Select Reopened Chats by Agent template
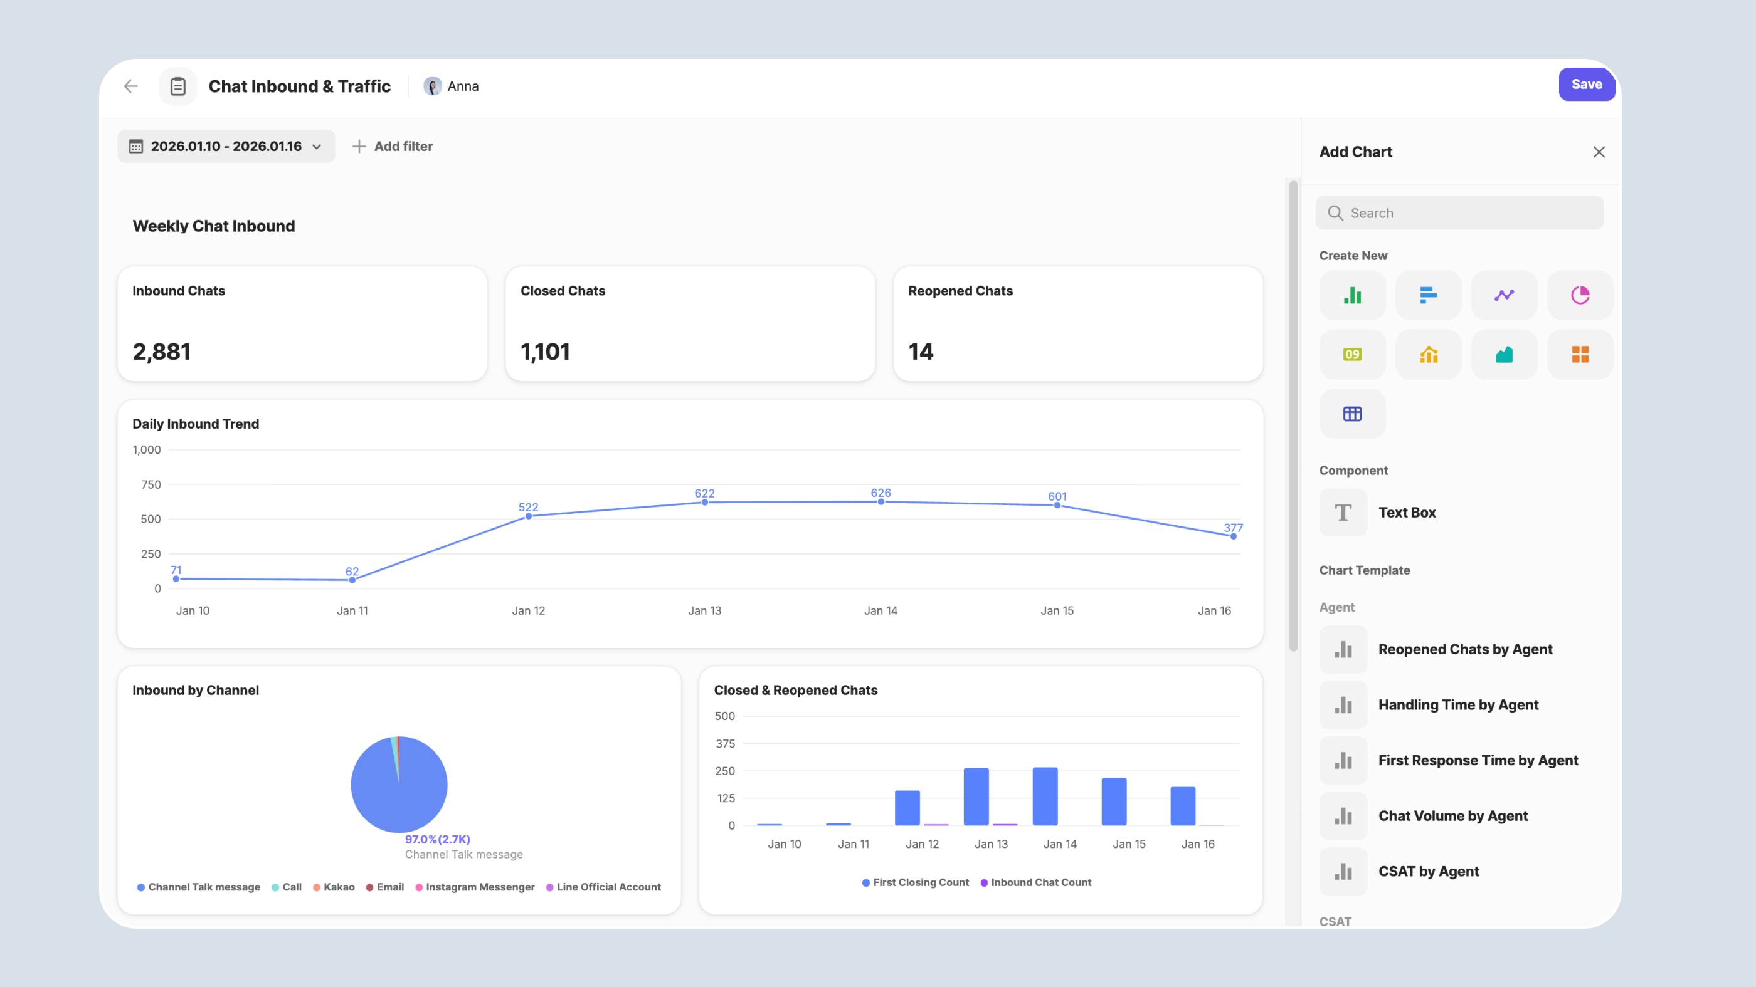This screenshot has height=987, width=1756. point(1464,649)
